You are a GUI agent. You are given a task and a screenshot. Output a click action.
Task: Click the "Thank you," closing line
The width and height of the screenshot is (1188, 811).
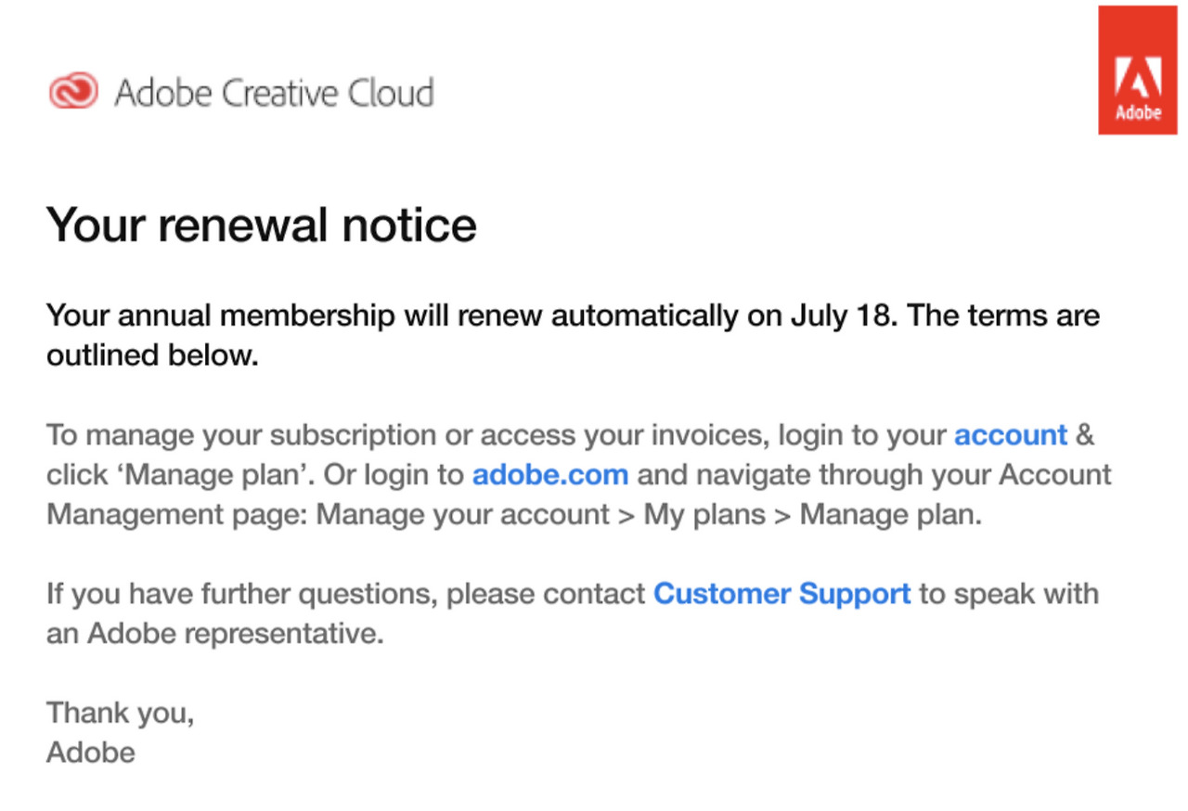coord(120,713)
